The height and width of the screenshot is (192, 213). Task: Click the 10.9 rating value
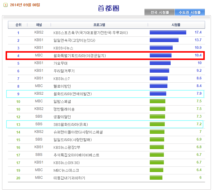[198, 48]
